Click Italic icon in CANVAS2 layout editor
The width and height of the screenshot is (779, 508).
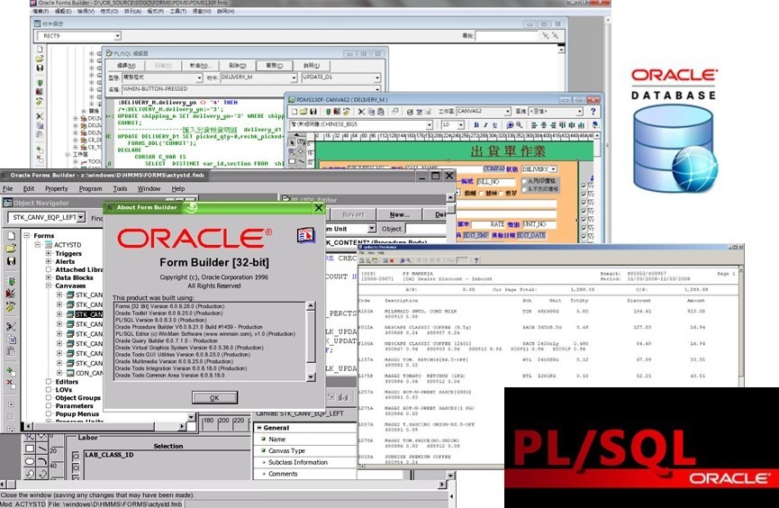(x=485, y=125)
